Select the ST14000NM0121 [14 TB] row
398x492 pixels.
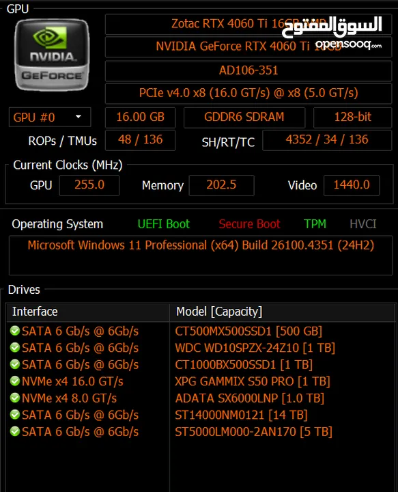pos(201,415)
